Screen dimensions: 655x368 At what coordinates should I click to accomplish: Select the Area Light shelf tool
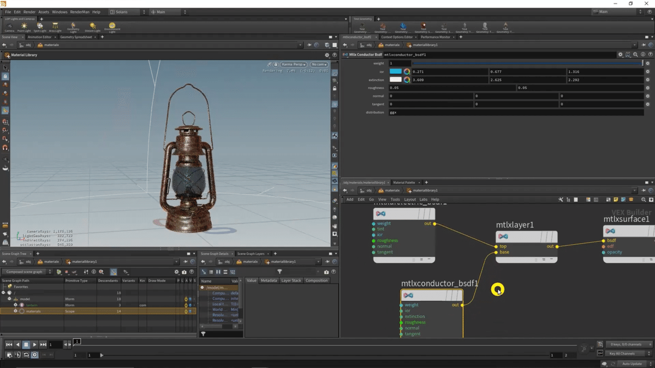coord(56,26)
